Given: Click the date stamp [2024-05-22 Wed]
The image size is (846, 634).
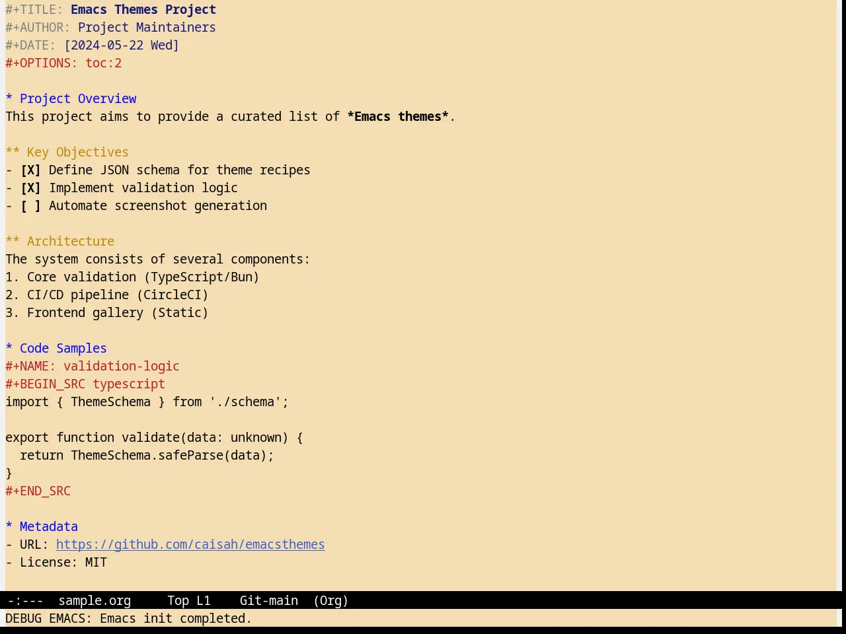Looking at the screenshot, I should [122, 46].
